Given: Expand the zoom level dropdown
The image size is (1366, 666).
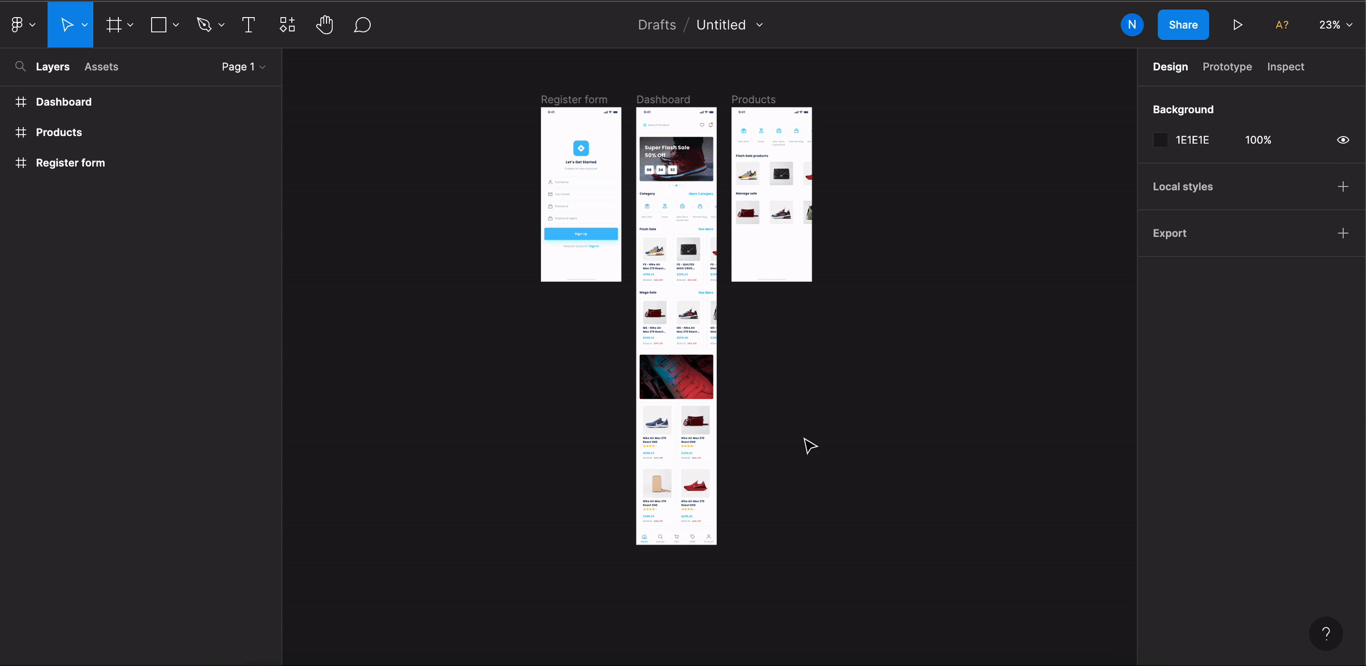Looking at the screenshot, I should 1335,25.
